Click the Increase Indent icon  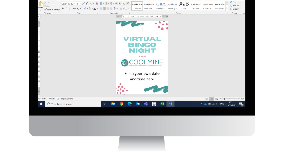point(120,4)
